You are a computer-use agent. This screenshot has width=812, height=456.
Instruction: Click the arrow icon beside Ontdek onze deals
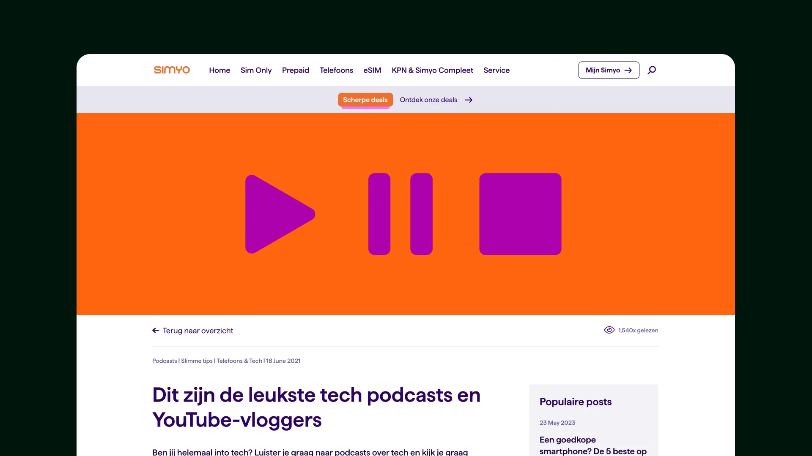click(469, 100)
